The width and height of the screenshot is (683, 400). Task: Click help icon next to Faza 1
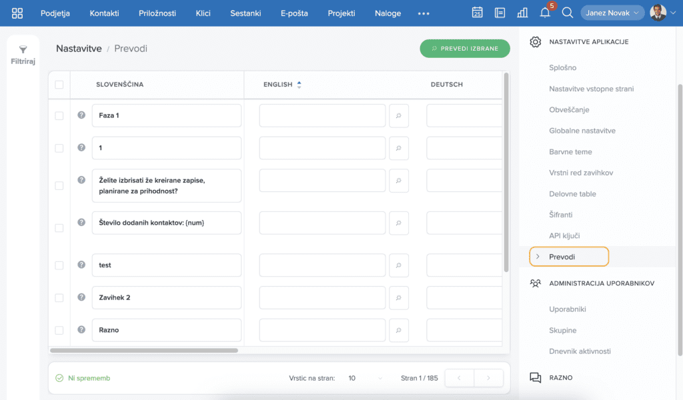pos(81,115)
